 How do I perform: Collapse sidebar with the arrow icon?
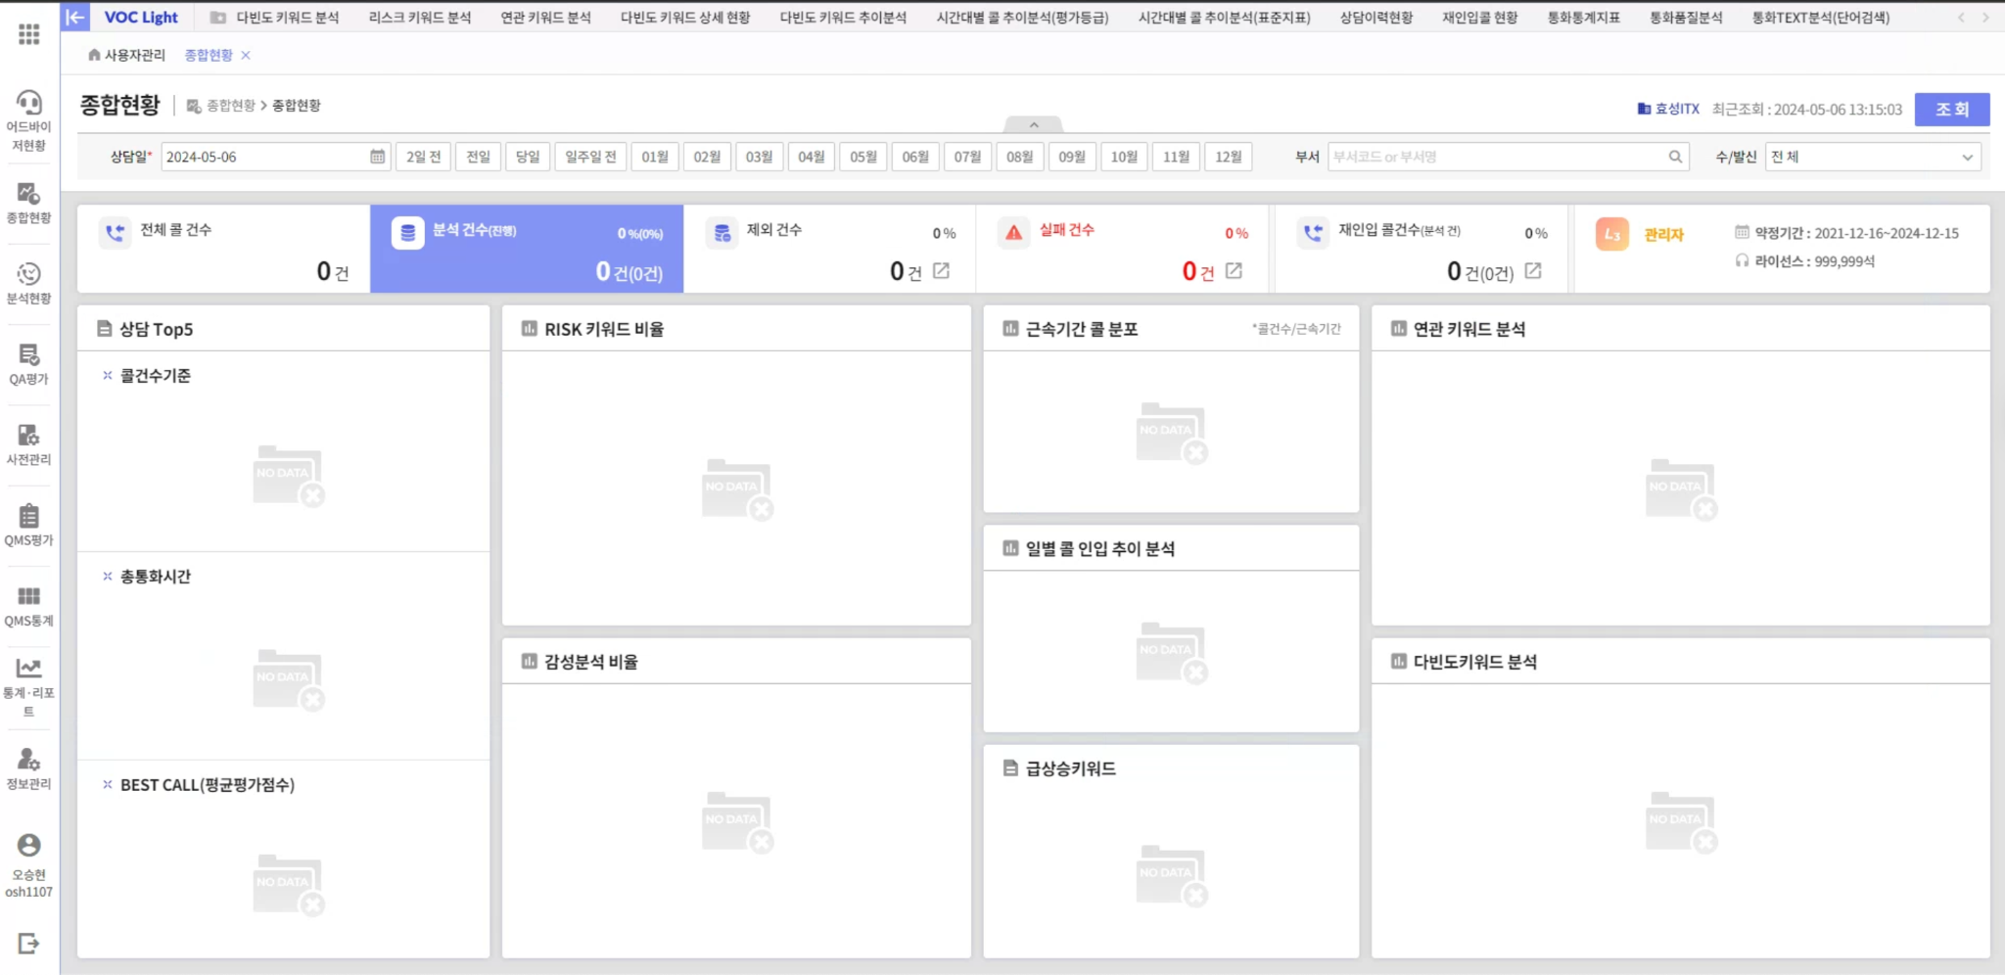tap(75, 17)
